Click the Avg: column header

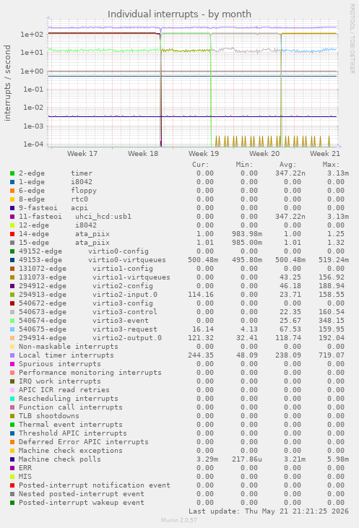coord(287,165)
